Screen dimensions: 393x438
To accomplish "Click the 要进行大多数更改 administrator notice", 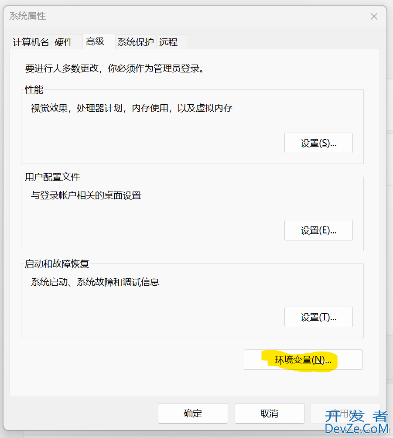I will point(115,68).
